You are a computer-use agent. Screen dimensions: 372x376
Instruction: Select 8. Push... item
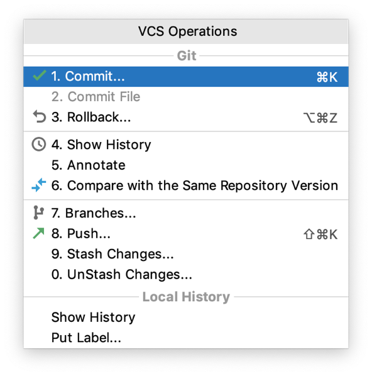click(x=186, y=233)
